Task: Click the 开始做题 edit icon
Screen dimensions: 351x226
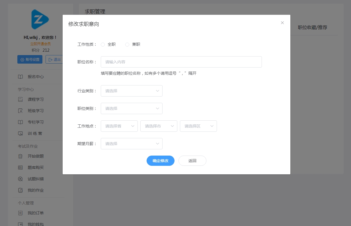Action: [20, 156]
